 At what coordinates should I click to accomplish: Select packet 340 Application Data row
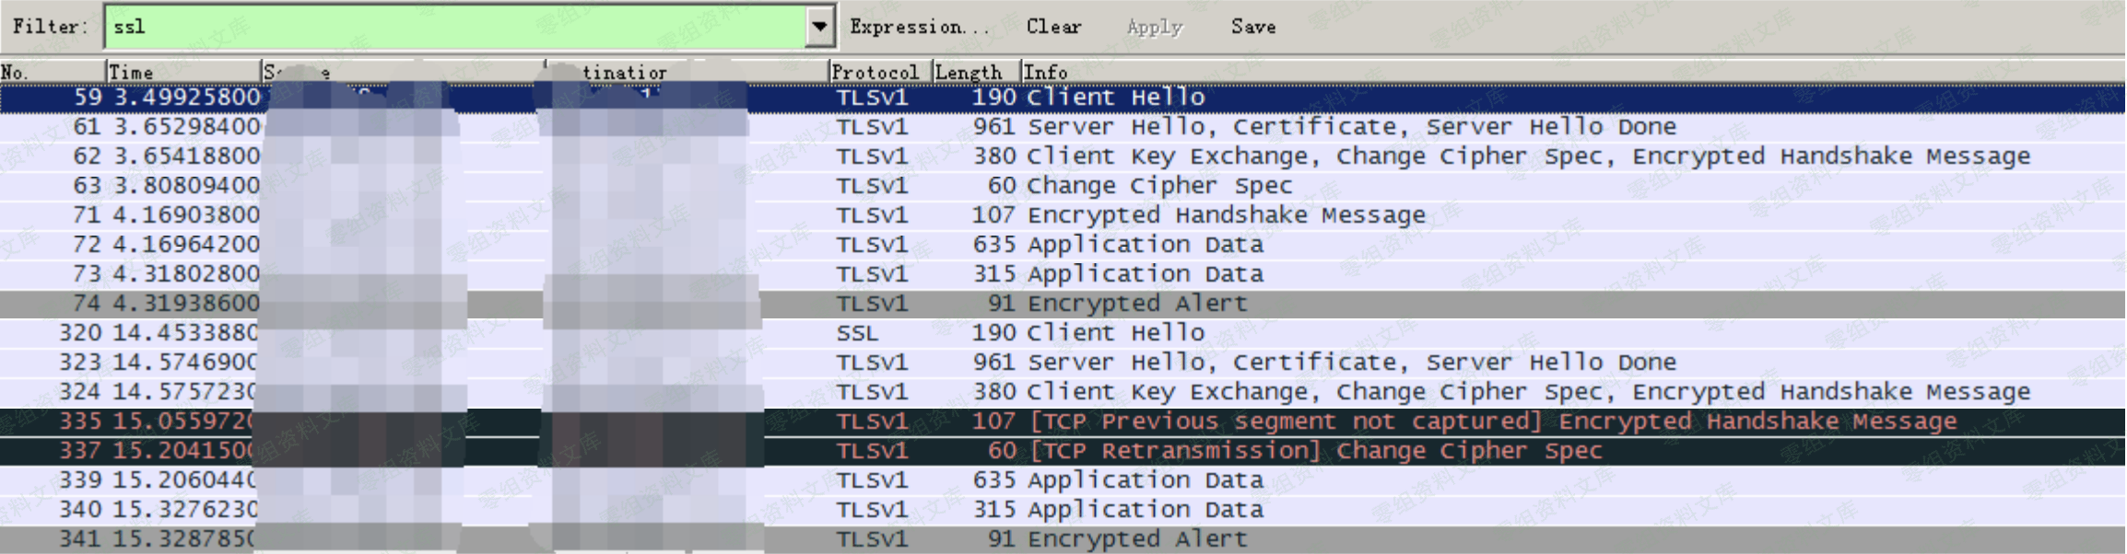point(1145,510)
